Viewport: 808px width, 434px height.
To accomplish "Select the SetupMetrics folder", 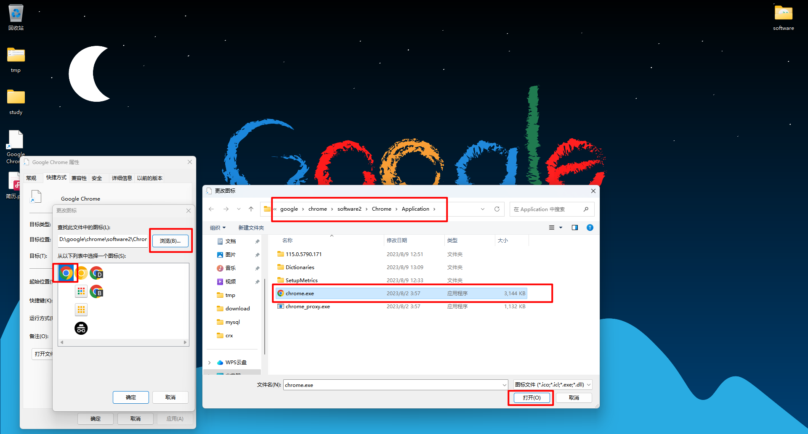I will pos(401,281).
